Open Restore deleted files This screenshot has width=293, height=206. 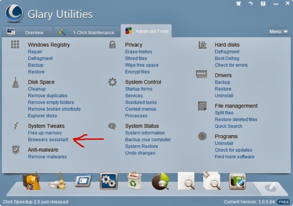point(236,120)
